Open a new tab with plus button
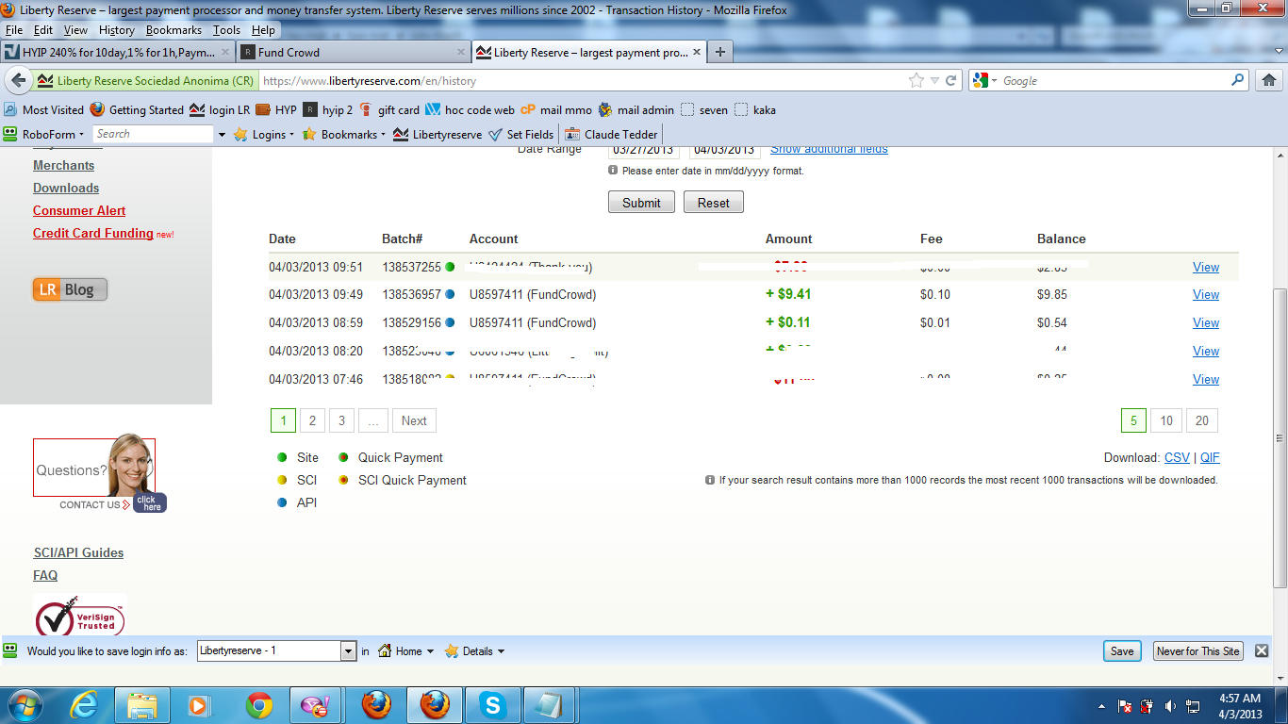1288x724 pixels. [720, 53]
